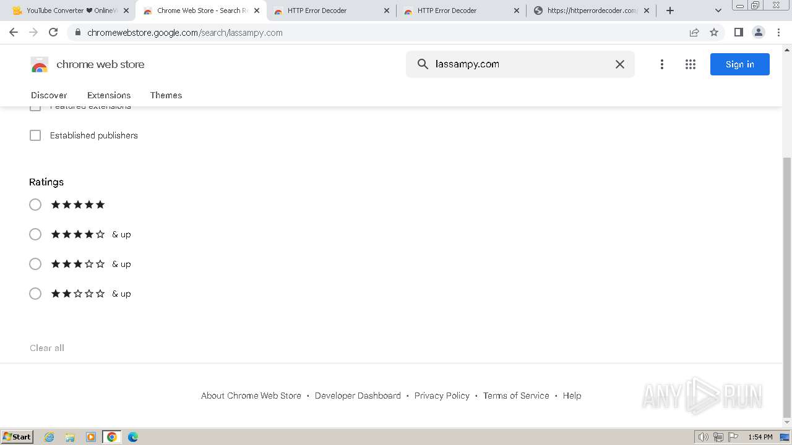Click the Chrome taskbar icon
792x445 pixels.
pos(112,437)
